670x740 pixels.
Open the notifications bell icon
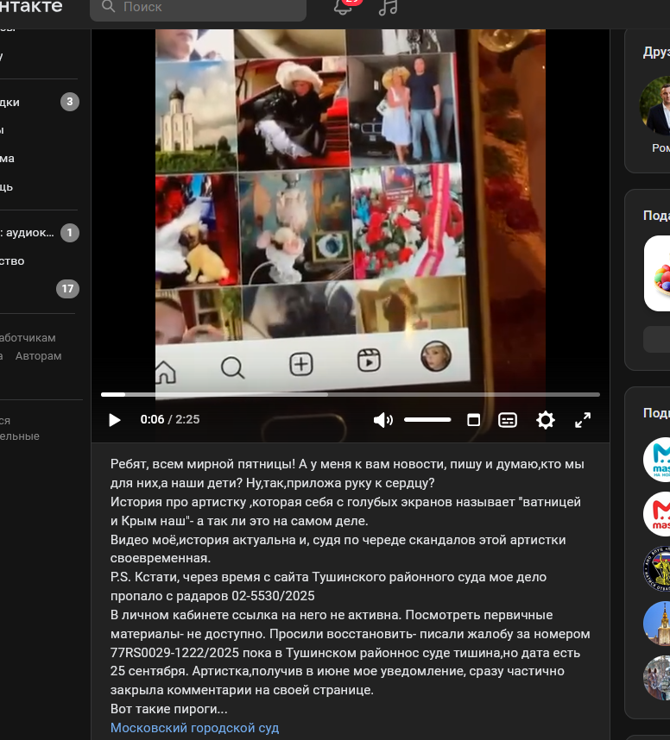click(x=343, y=8)
